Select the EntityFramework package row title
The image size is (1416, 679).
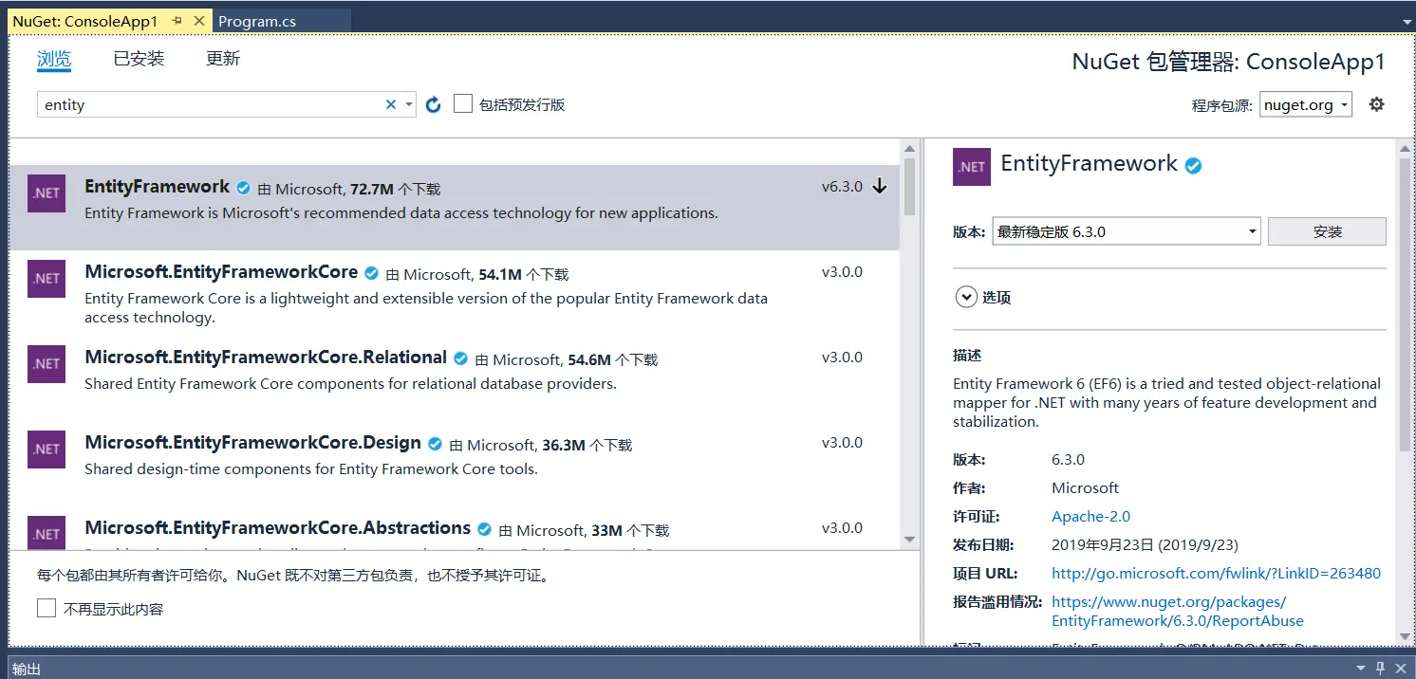click(157, 186)
